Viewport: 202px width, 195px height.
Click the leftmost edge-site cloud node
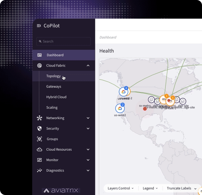click(151, 100)
